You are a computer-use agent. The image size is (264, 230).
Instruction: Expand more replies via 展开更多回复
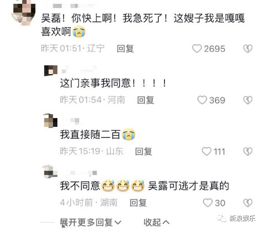(91, 222)
